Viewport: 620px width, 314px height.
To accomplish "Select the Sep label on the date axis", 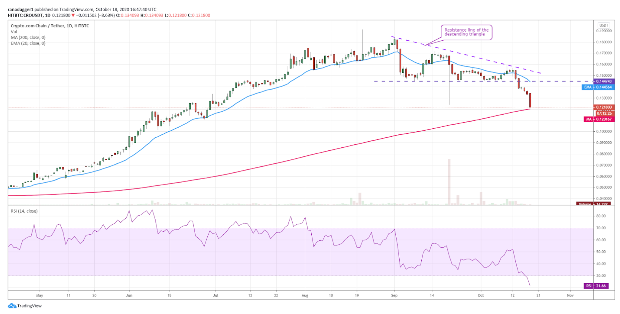I will pyautogui.click(x=394, y=295).
